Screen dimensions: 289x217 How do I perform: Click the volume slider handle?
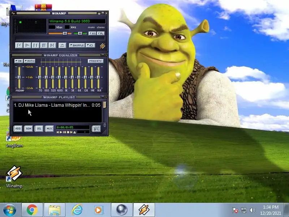tap(65, 33)
